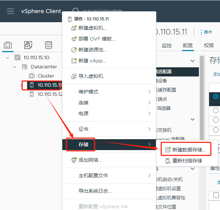
Task: Collapse the virtual machines section chevron
Action: (x=193, y=168)
